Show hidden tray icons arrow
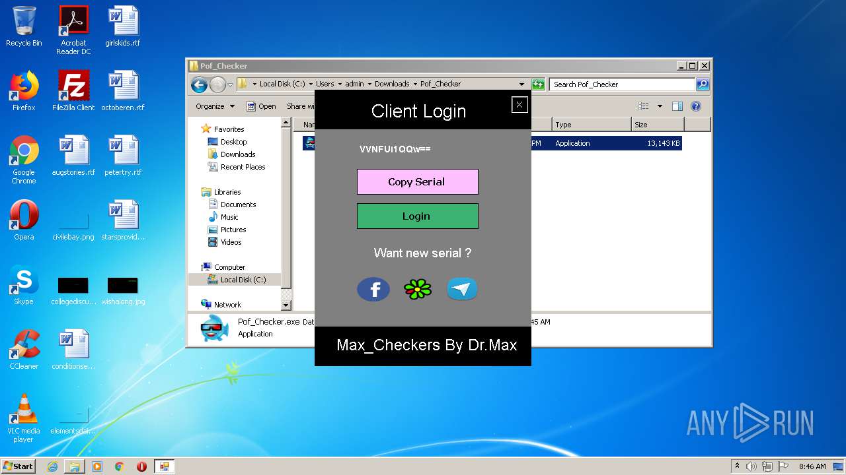Image resolution: width=846 pixels, height=475 pixels. [737, 466]
